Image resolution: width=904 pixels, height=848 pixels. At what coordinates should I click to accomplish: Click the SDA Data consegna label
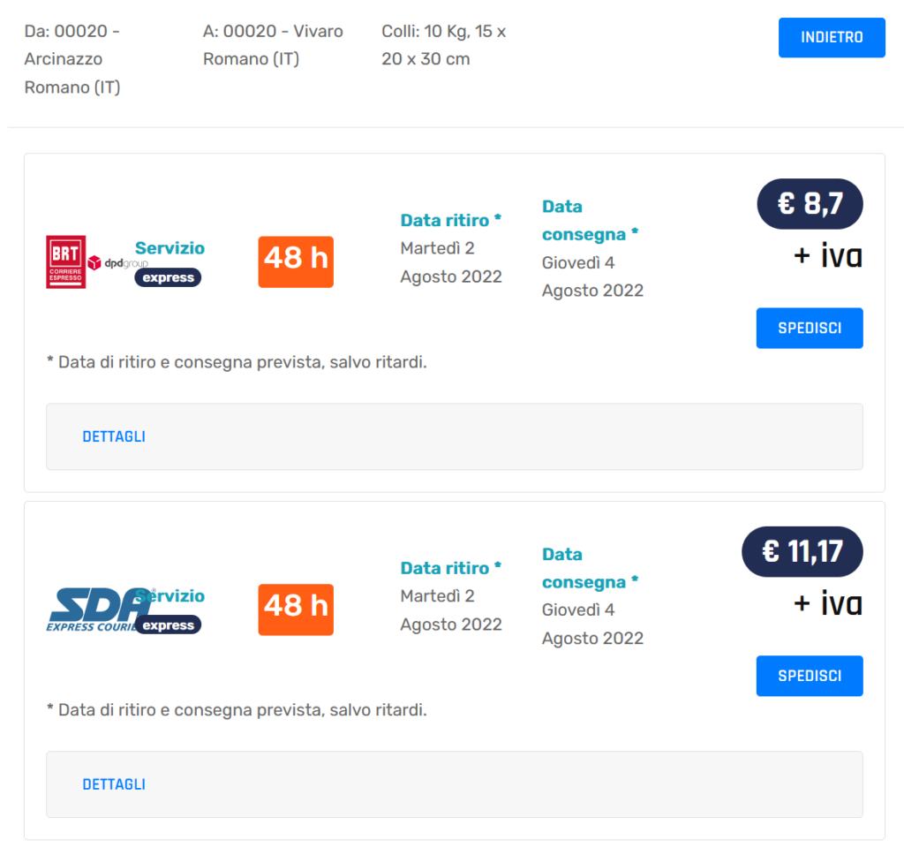pyautogui.click(x=589, y=568)
